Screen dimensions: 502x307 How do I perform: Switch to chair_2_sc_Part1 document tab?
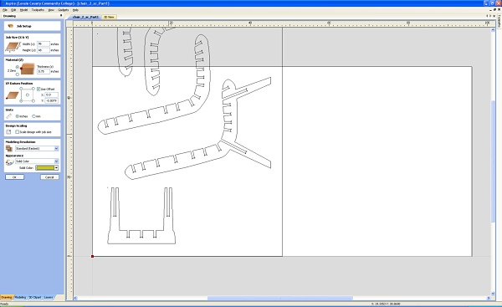coord(85,17)
